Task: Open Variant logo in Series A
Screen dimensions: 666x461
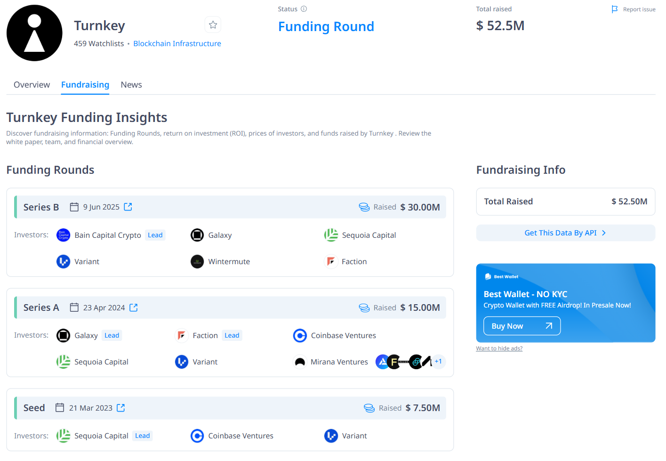Action: (182, 362)
